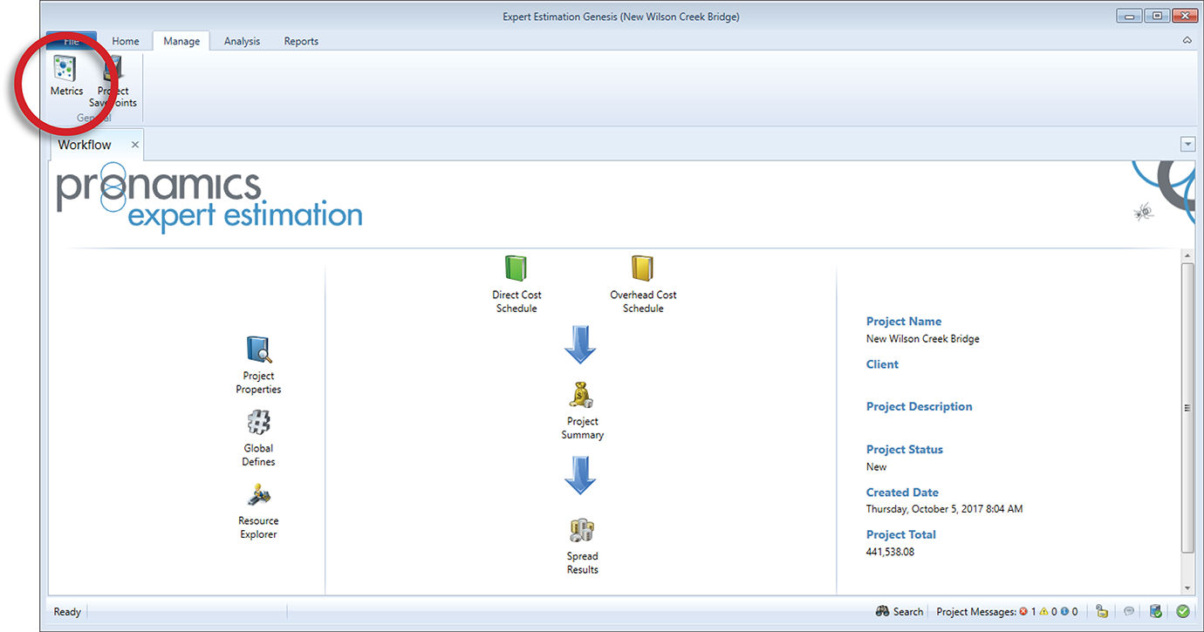This screenshot has width=1204, height=632.
Task: Close the Workflow document tab
Action: (x=134, y=145)
